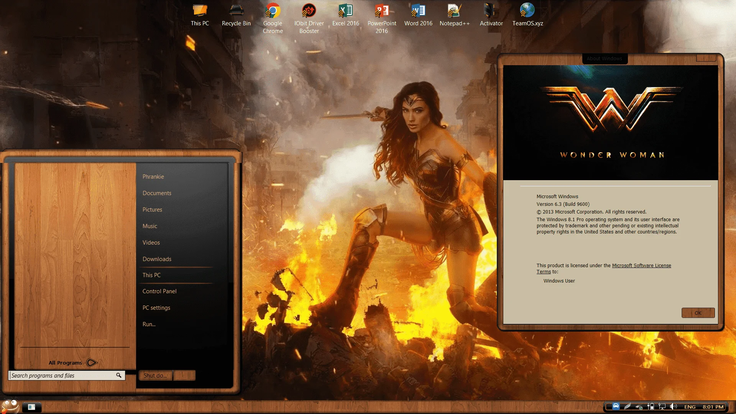Open the Notepad++ desktop shortcut
Image resolution: width=736 pixels, height=414 pixels.
click(455, 15)
